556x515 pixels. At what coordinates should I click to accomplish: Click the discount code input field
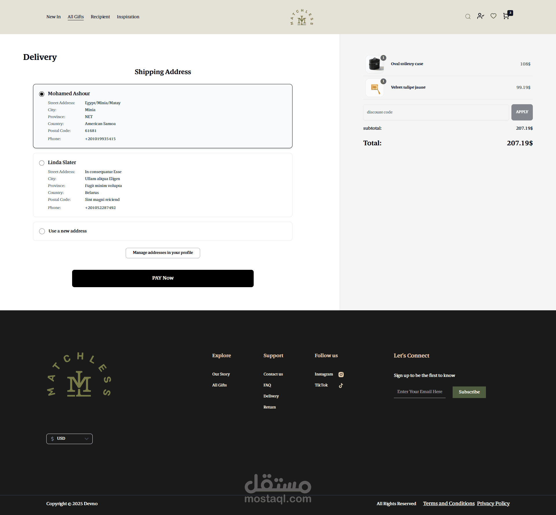436,112
